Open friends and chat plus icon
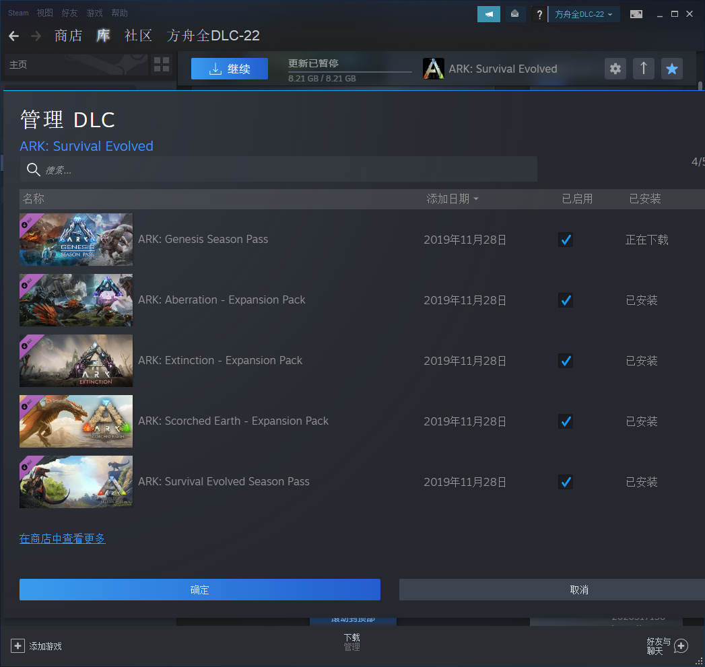The height and width of the screenshot is (667, 705). 681,646
